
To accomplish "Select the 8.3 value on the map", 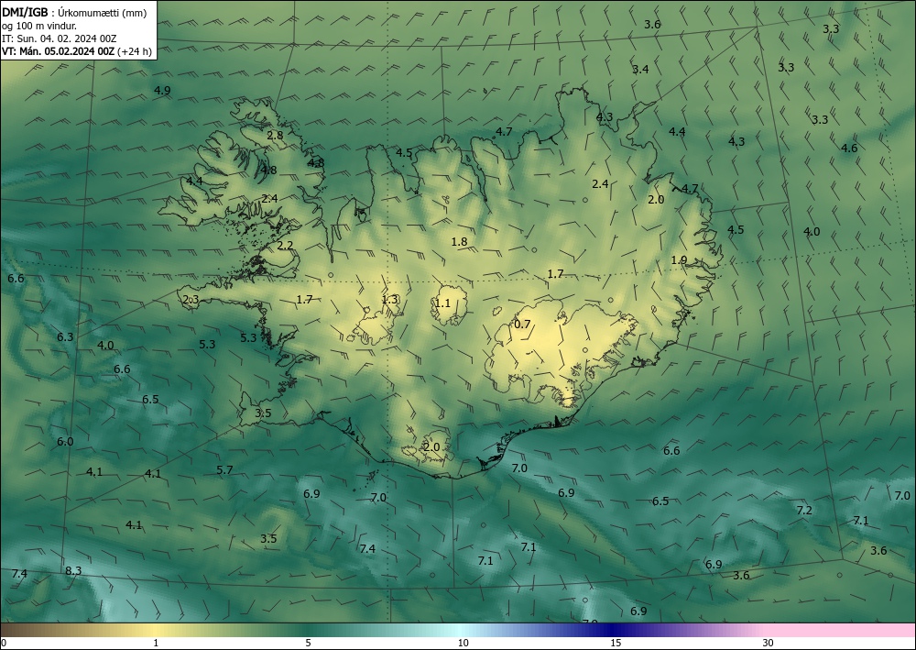I will (73, 570).
